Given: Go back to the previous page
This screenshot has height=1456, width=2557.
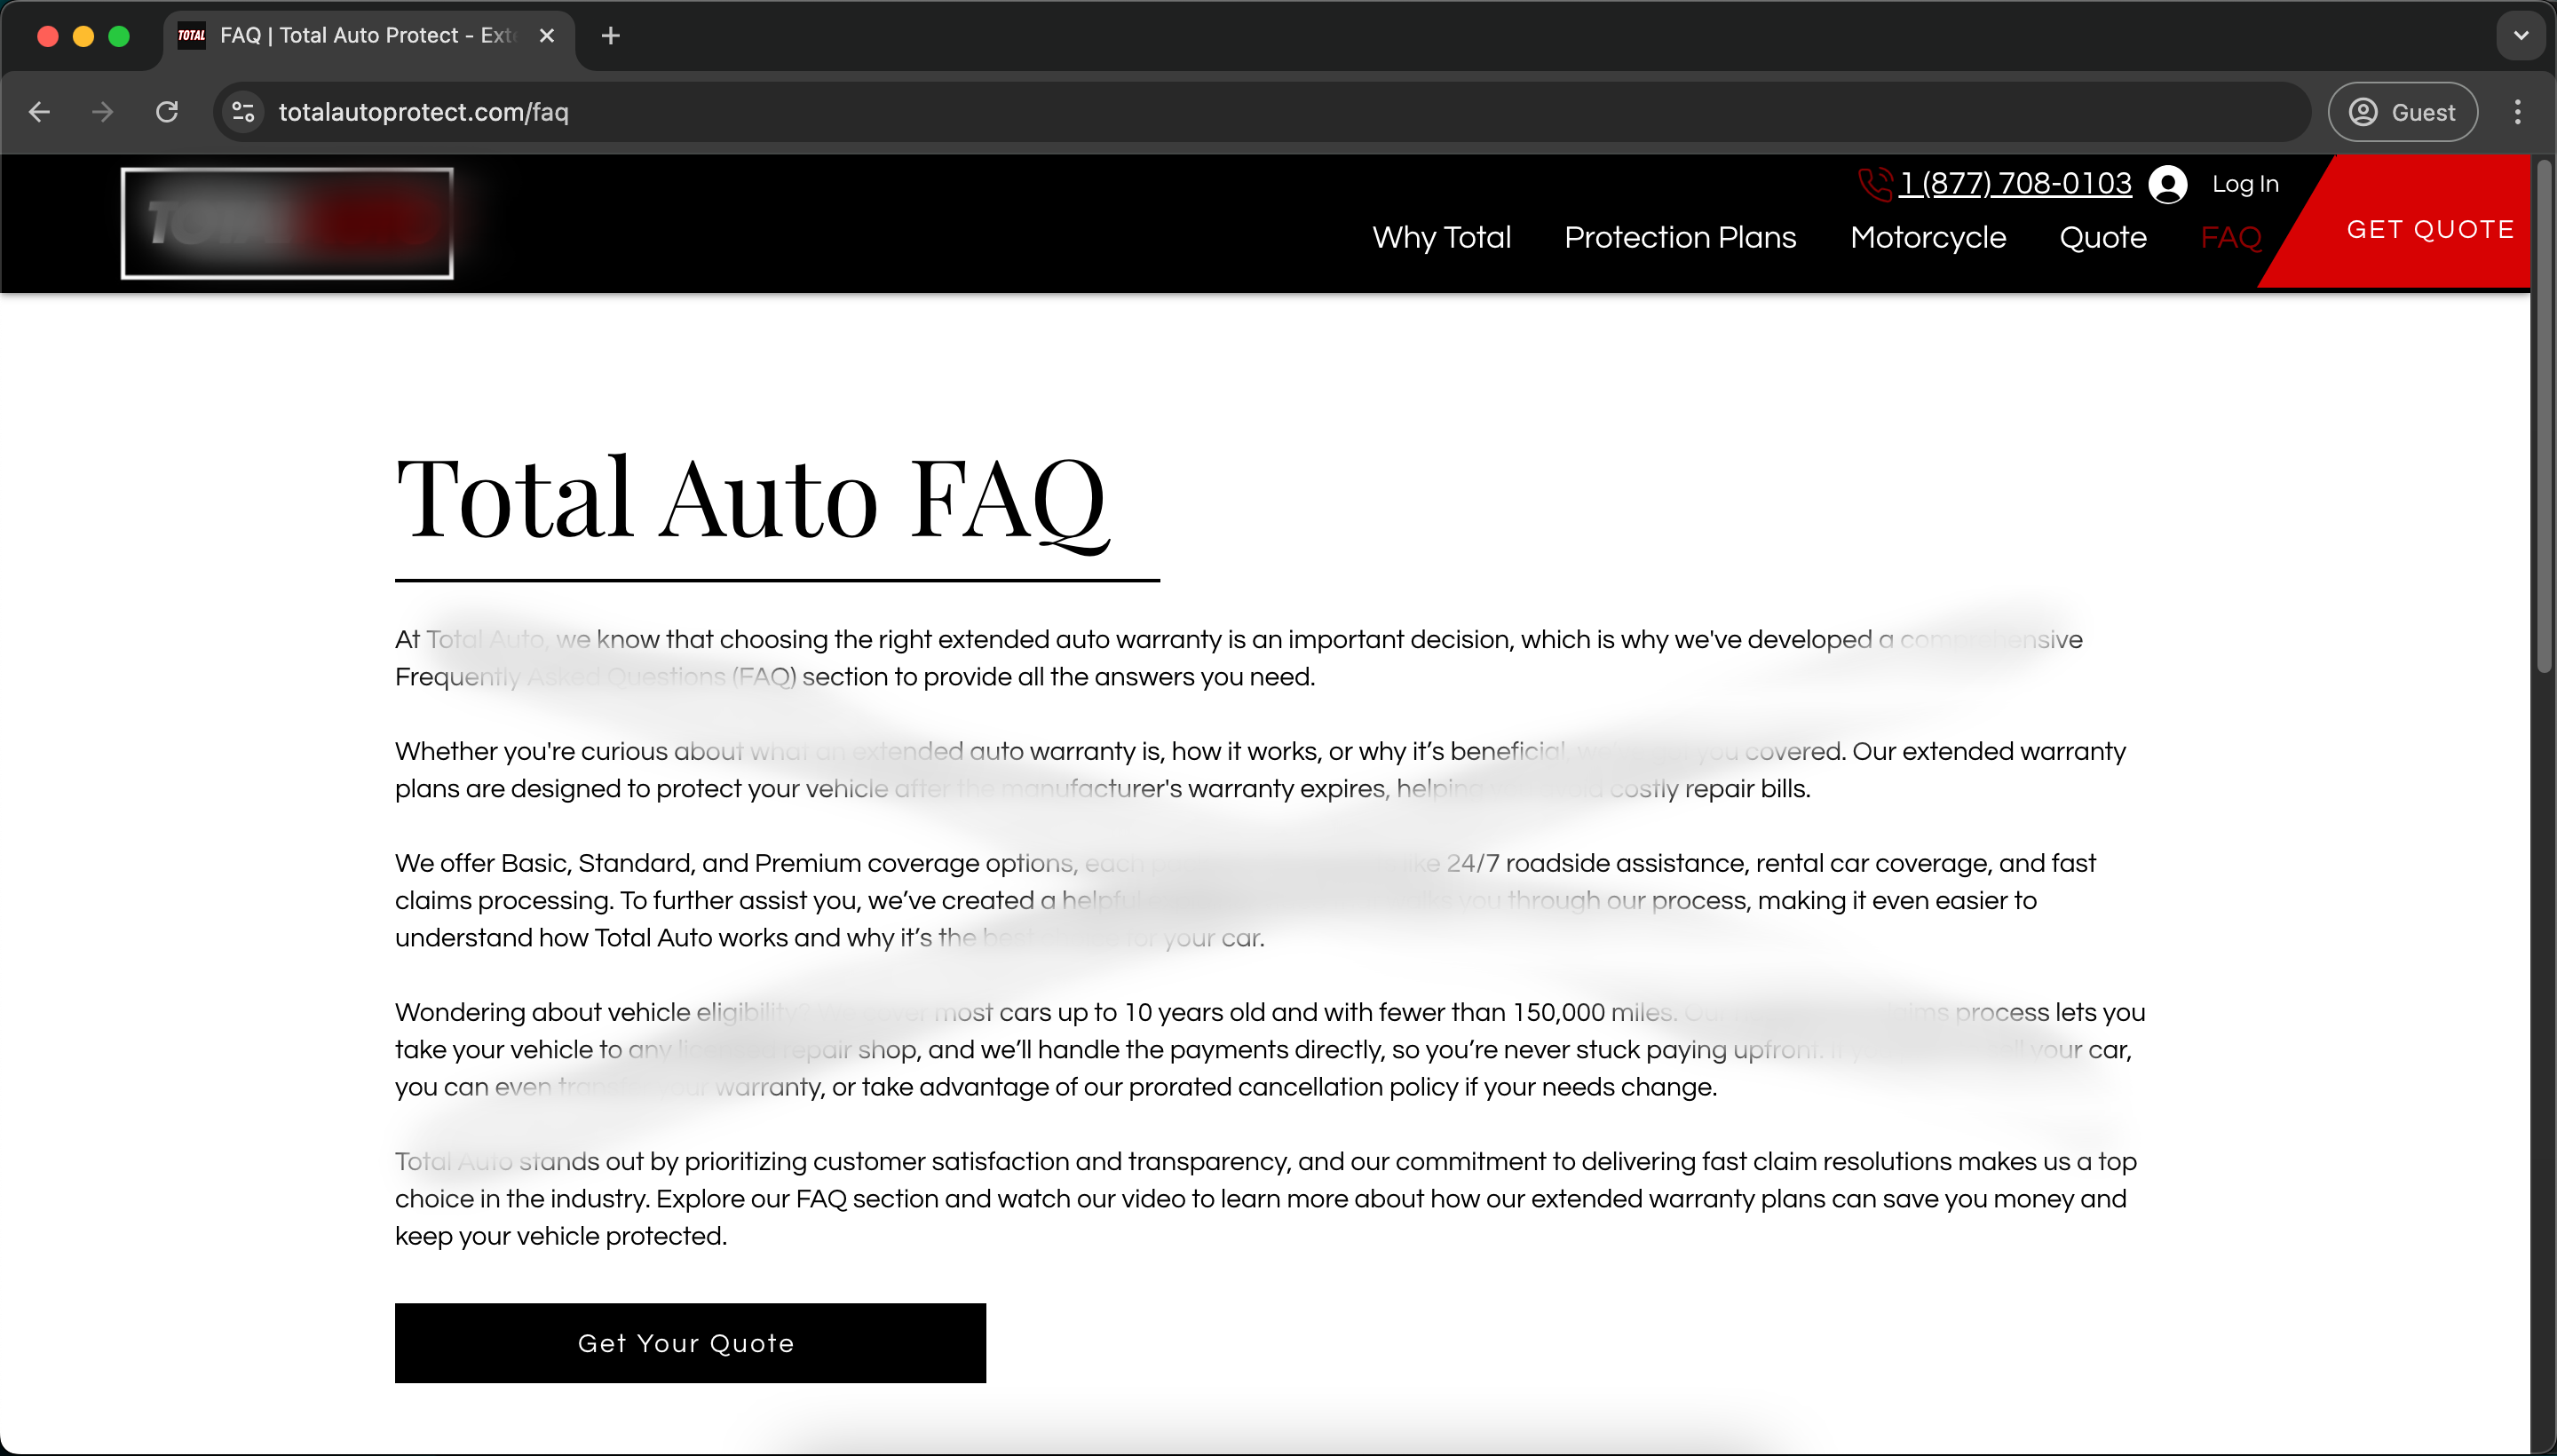Looking at the screenshot, I should pos(40,112).
